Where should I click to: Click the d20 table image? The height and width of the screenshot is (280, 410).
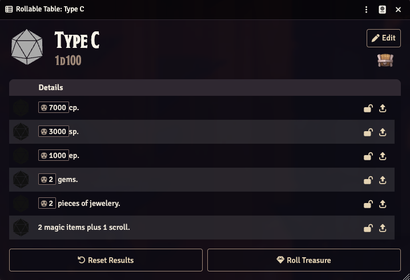coord(27,47)
